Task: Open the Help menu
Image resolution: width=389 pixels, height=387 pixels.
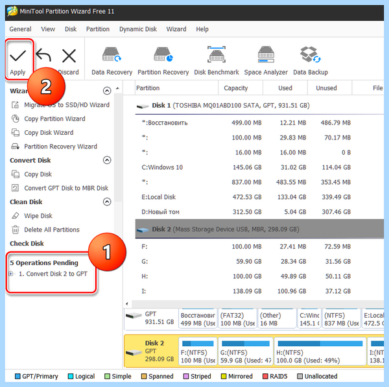Action: (202, 29)
